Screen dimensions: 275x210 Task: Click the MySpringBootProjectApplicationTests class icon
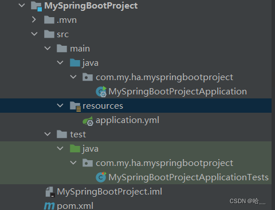(101, 177)
